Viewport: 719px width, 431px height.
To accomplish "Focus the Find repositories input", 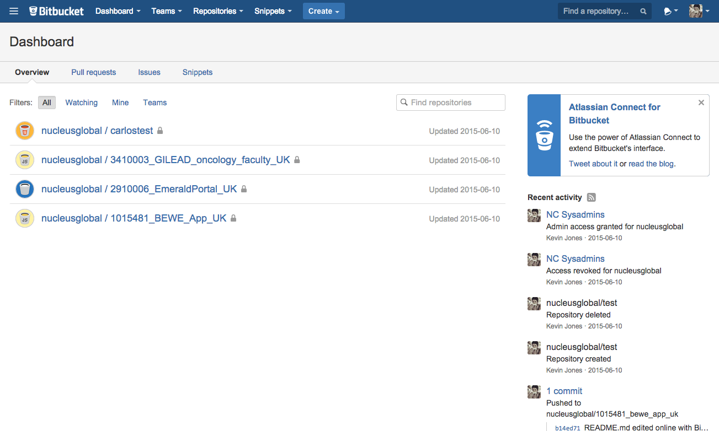I will pyautogui.click(x=450, y=103).
